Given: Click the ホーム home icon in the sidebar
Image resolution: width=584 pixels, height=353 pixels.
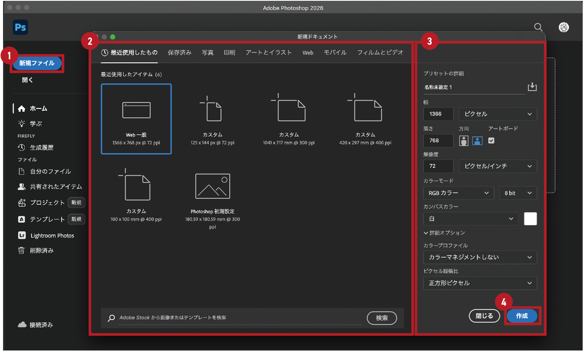Looking at the screenshot, I should (x=22, y=109).
